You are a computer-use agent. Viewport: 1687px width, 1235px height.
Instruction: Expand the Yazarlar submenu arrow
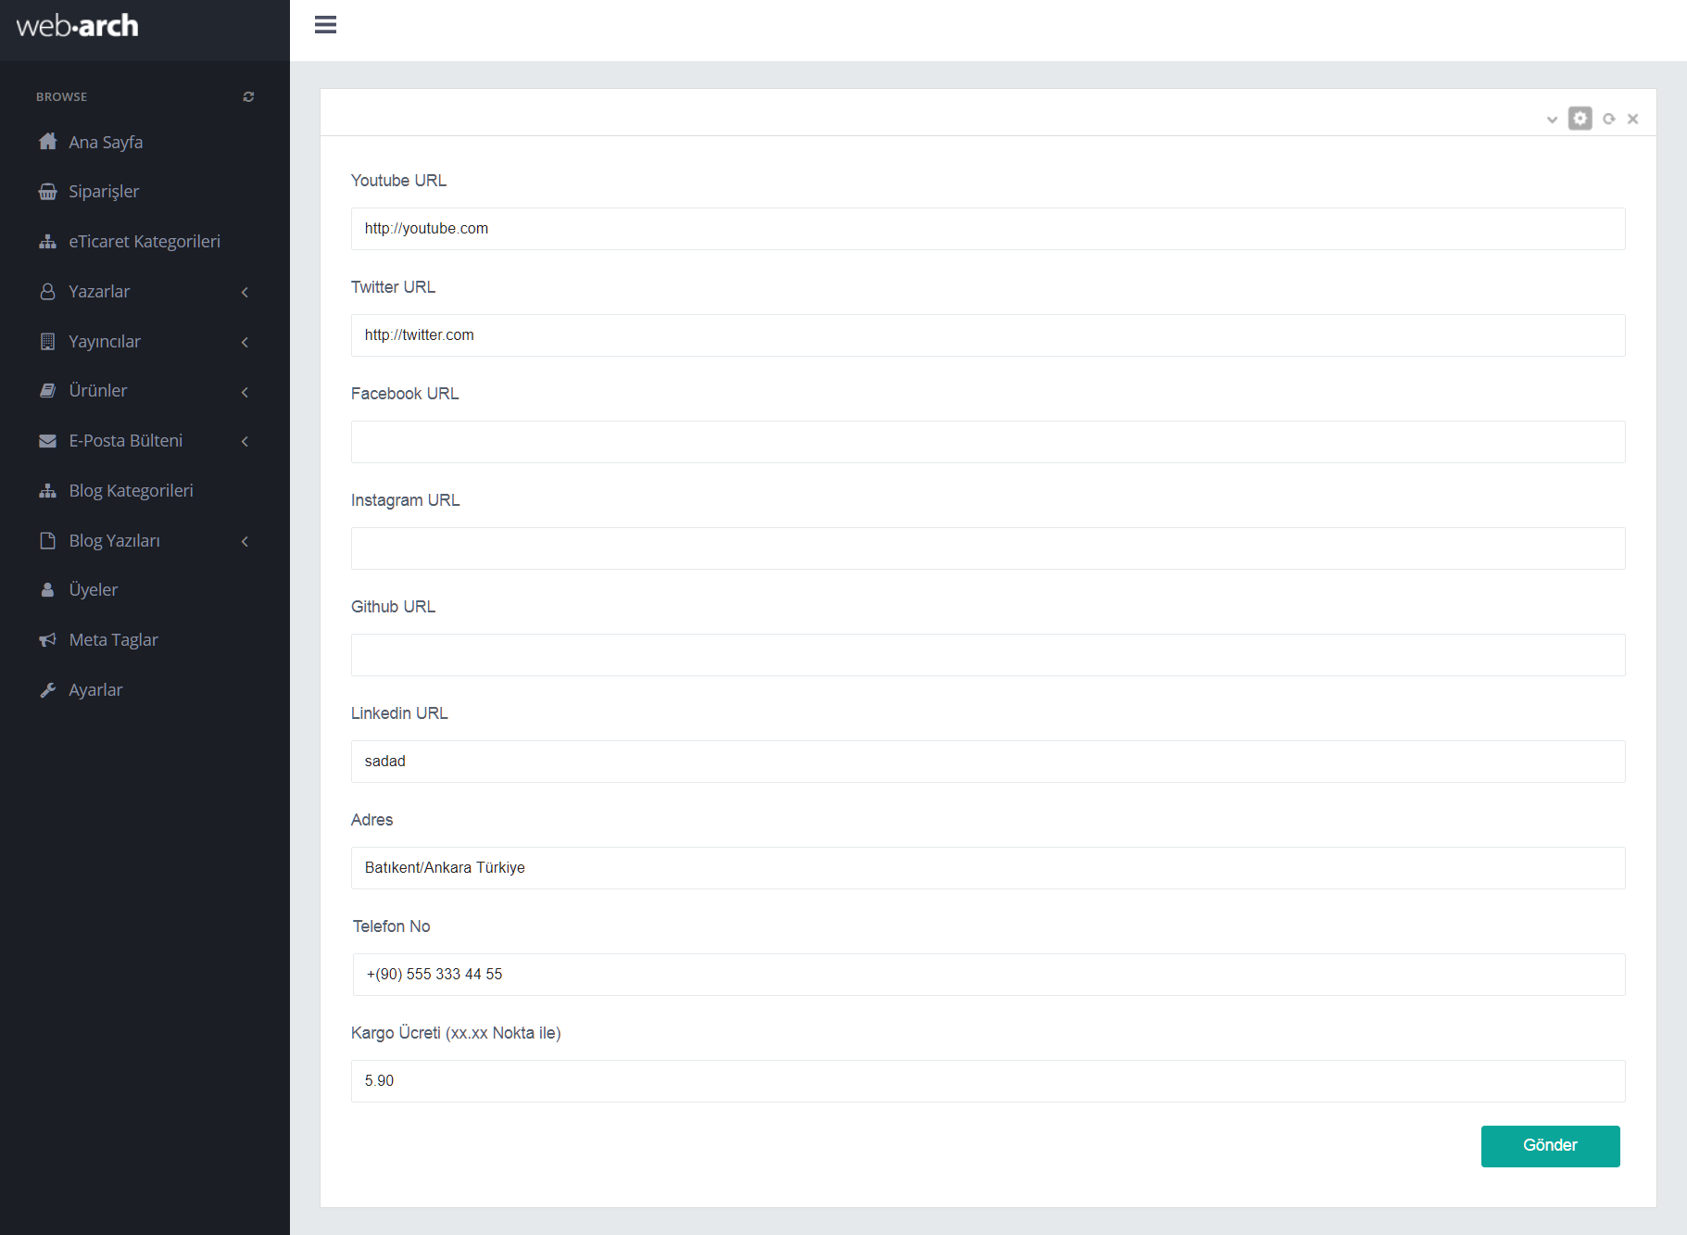(245, 292)
